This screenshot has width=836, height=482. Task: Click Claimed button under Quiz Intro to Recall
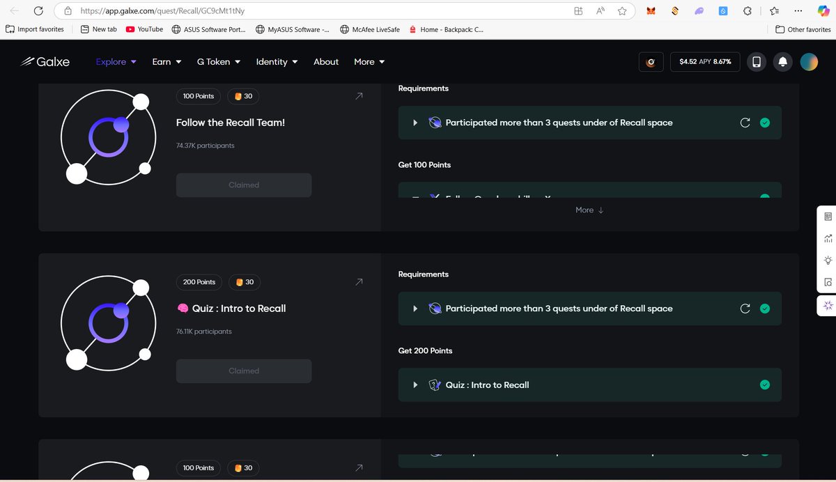point(244,371)
